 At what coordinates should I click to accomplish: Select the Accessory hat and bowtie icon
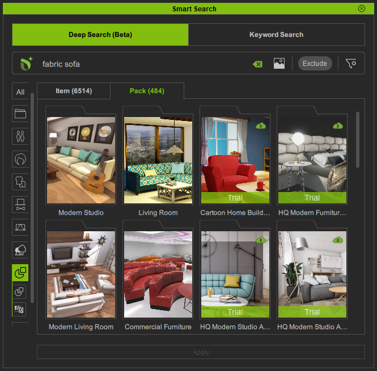(x=20, y=205)
